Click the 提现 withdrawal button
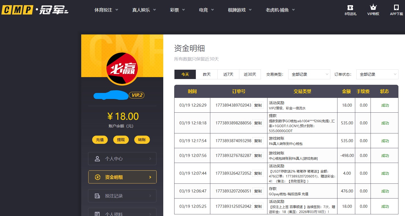405x216 pixels. [121, 139]
